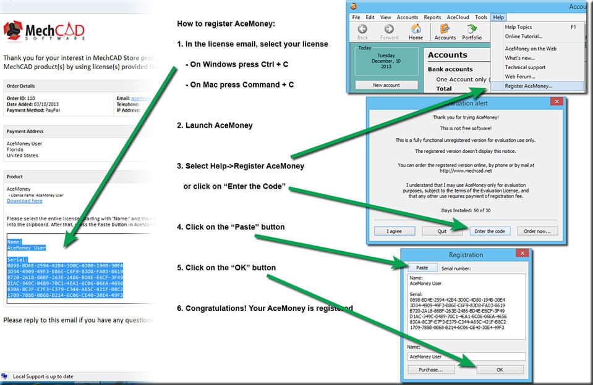The width and height of the screenshot is (593, 385).
Task: Open the Accounts toolbar icon
Action: (445, 29)
